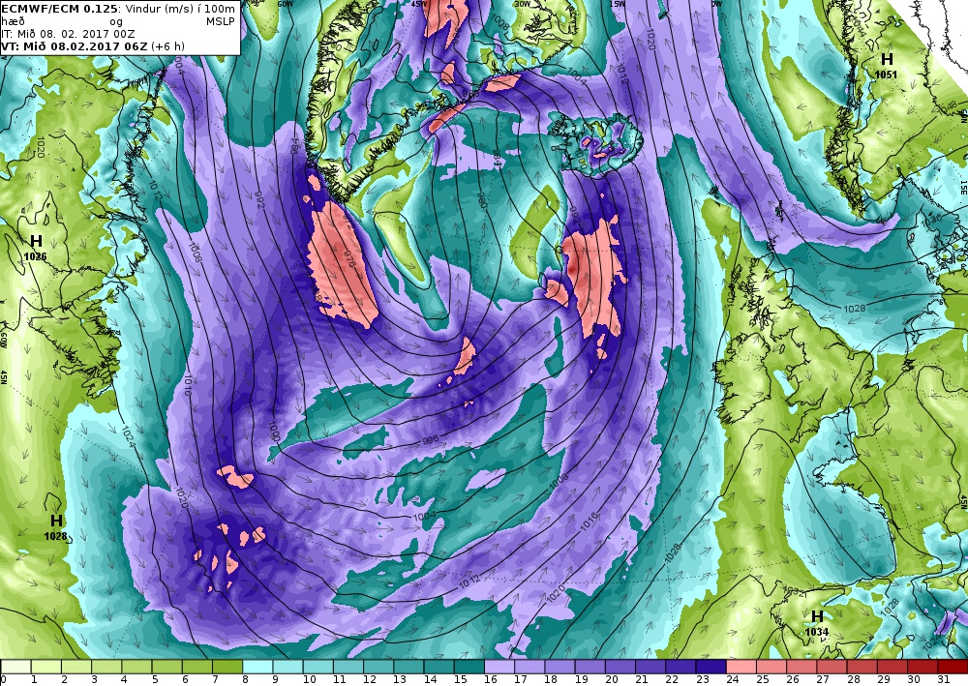Click the 'hæð' word in header box

click(13, 21)
